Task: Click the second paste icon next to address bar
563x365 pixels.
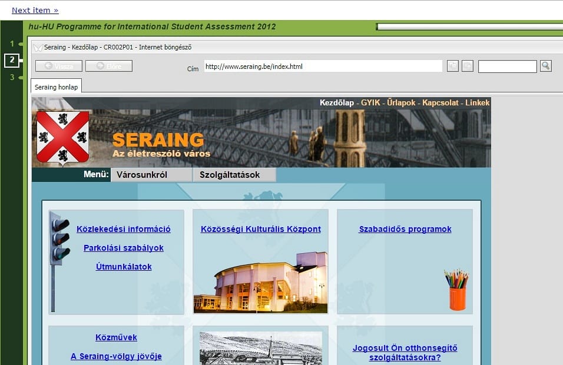Action: click(468, 66)
